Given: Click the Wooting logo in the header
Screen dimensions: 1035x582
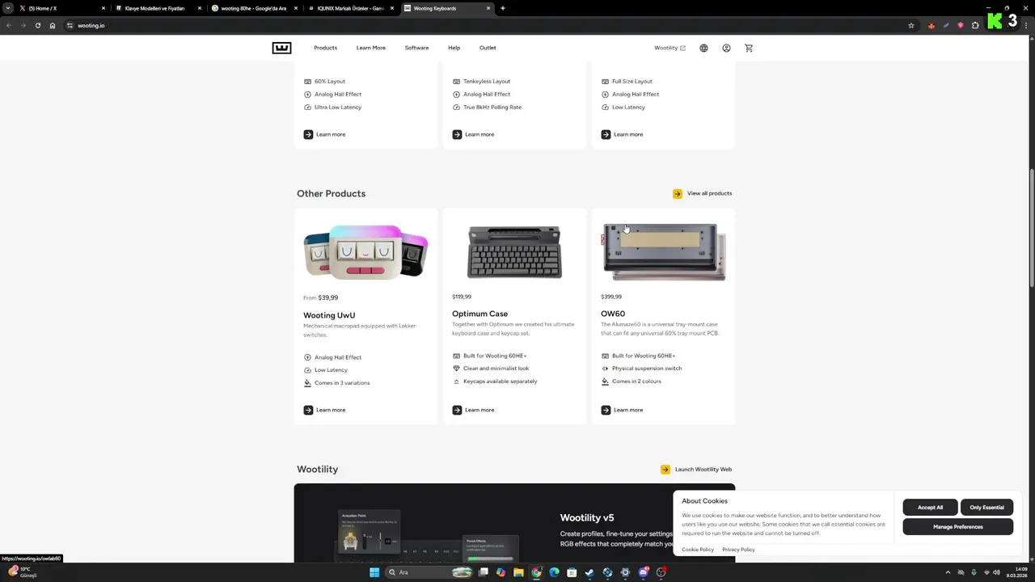Looking at the screenshot, I should click(x=281, y=48).
